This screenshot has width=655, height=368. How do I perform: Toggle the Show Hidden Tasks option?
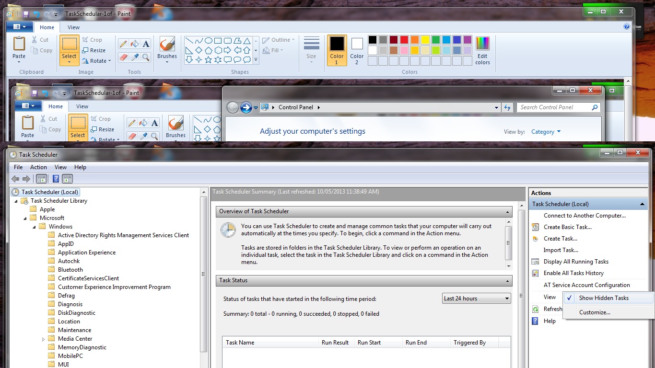(603, 298)
